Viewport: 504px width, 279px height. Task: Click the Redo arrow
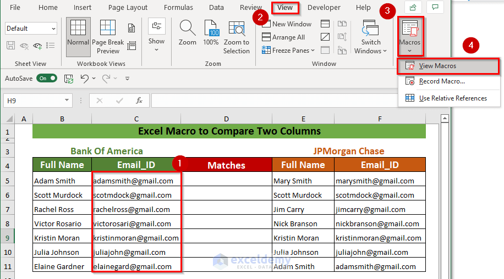[x=106, y=79]
